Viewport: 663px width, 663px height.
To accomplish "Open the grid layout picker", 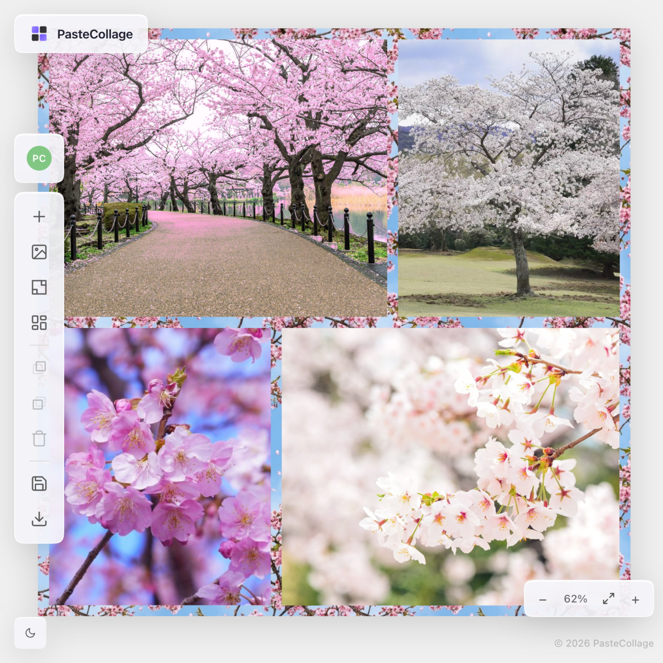I will [x=39, y=322].
